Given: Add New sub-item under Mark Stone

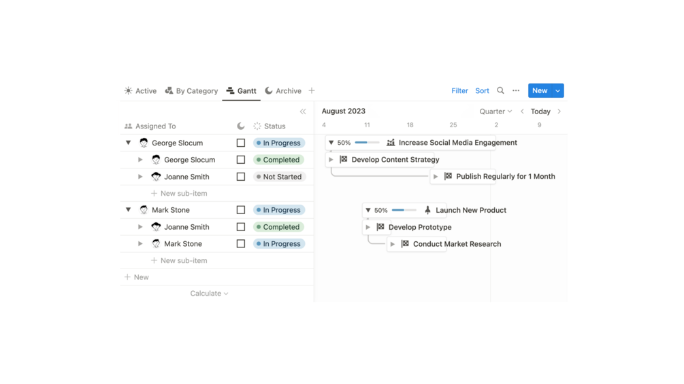Looking at the screenshot, I should coord(179,260).
